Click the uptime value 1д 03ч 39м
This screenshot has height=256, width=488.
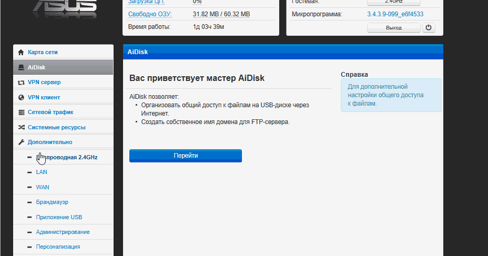[x=208, y=27]
